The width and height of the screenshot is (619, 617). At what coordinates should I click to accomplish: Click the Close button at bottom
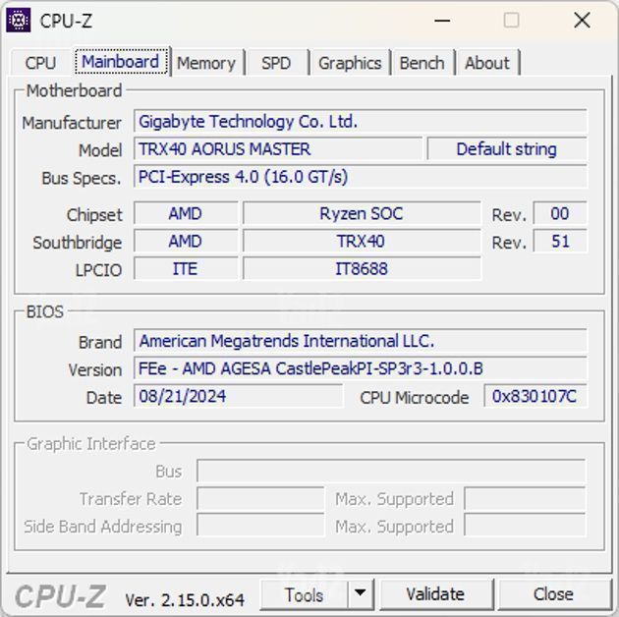(x=553, y=594)
